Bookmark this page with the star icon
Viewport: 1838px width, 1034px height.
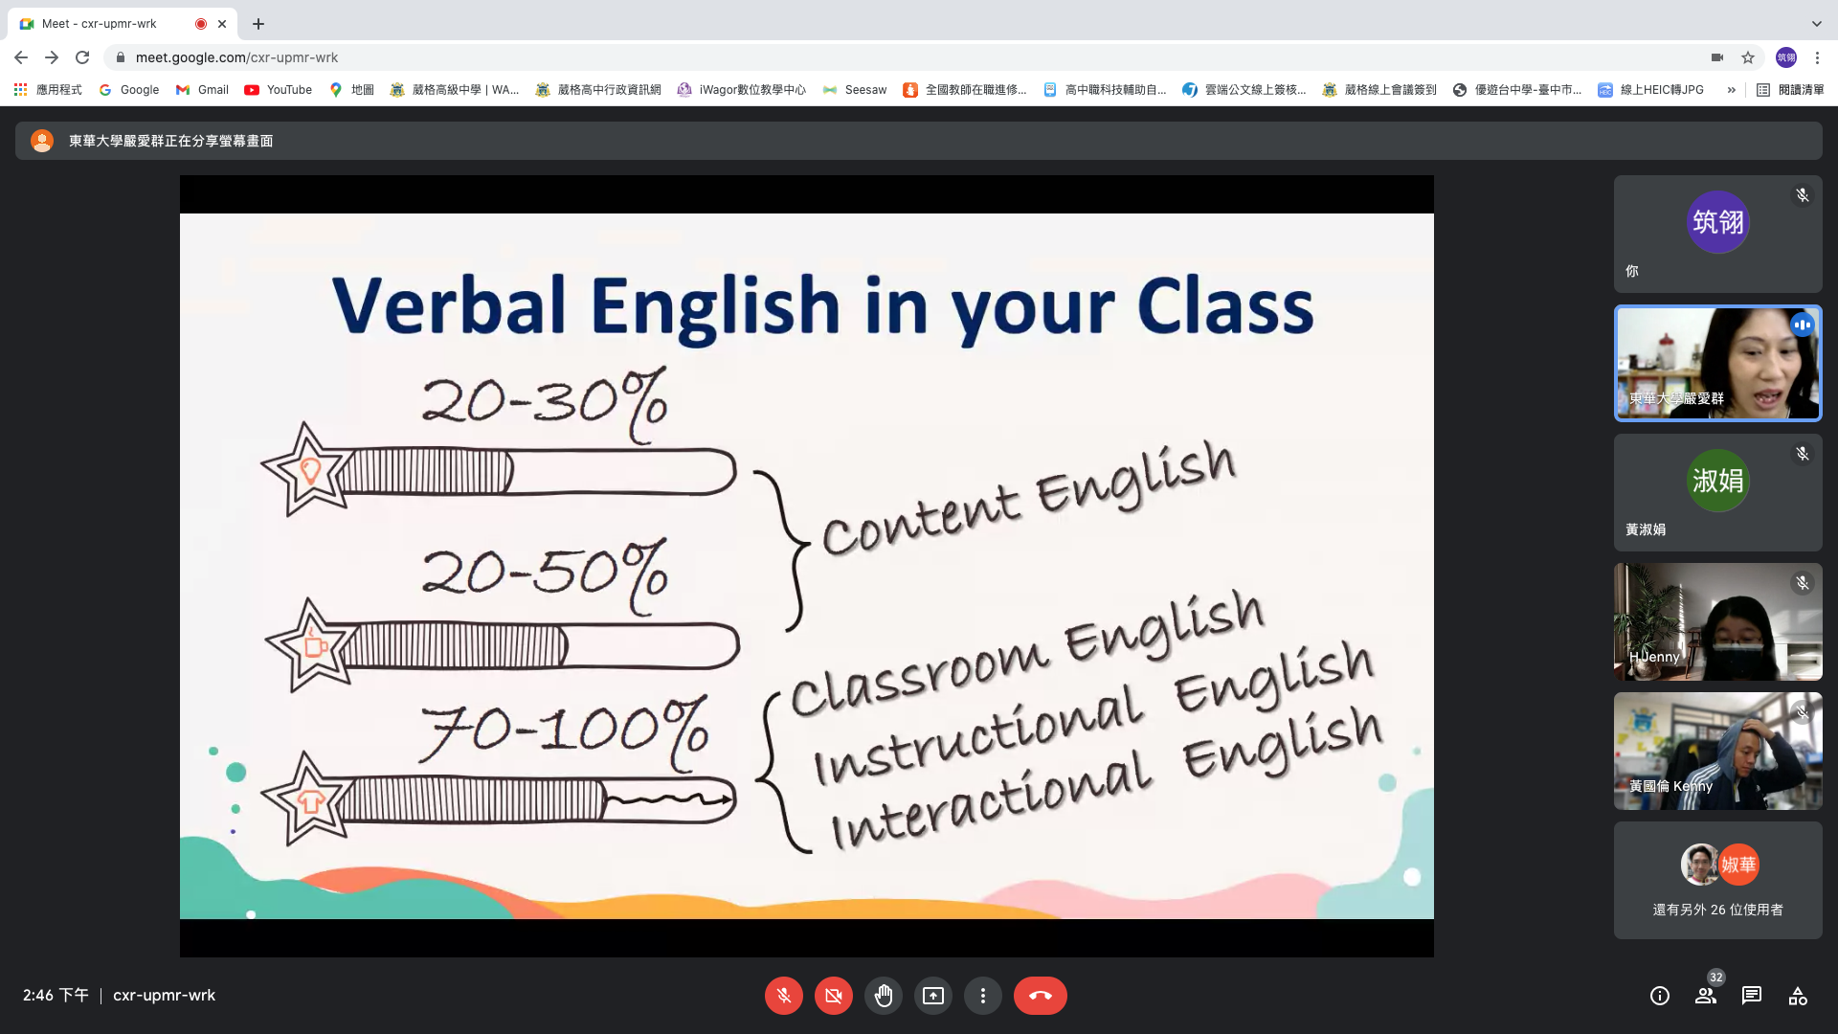click(1748, 57)
